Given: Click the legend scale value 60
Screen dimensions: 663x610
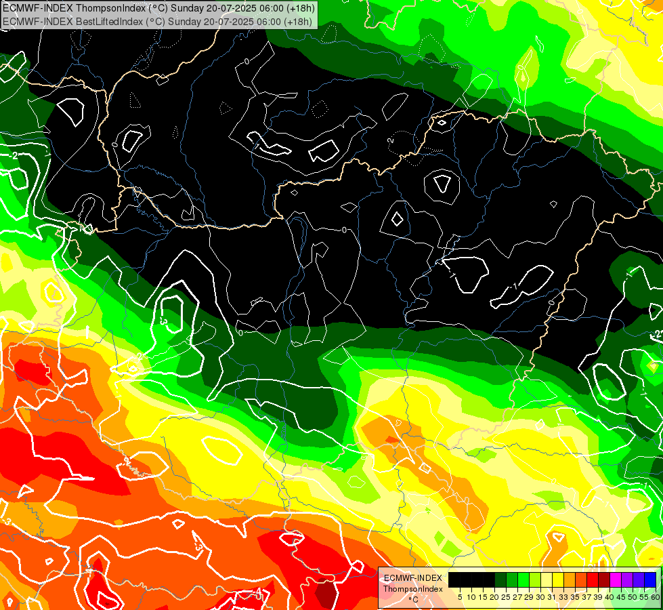Looking at the screenshot, I should pyautogui.click(x=656, y=597).
